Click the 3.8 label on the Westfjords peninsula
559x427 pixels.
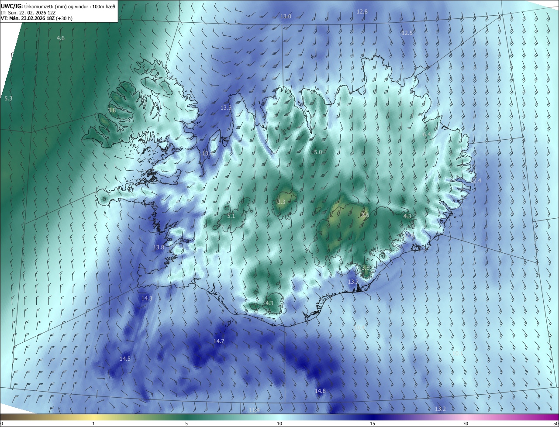click(x=112, y=110)
